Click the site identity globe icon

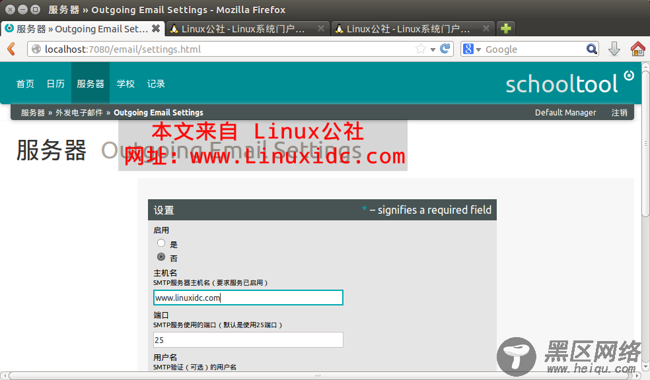click(36, 49)
